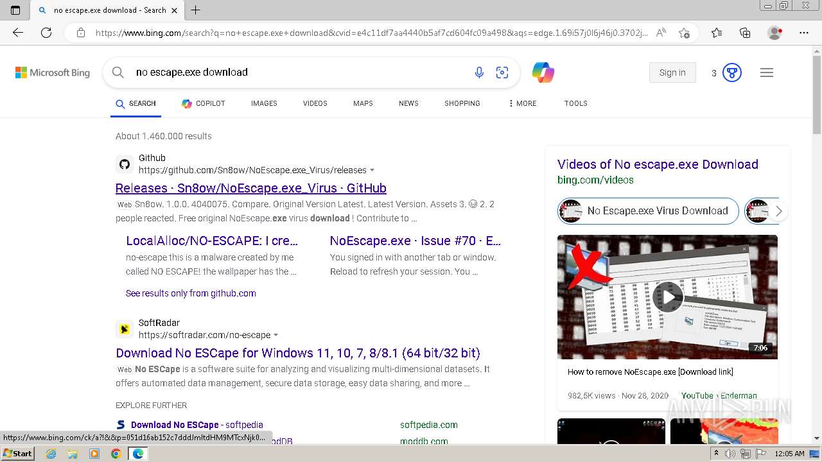The width and height of the screenshot is (822, 462).
Task: Switch to SHOPPING tab
Action: point(462,103)
